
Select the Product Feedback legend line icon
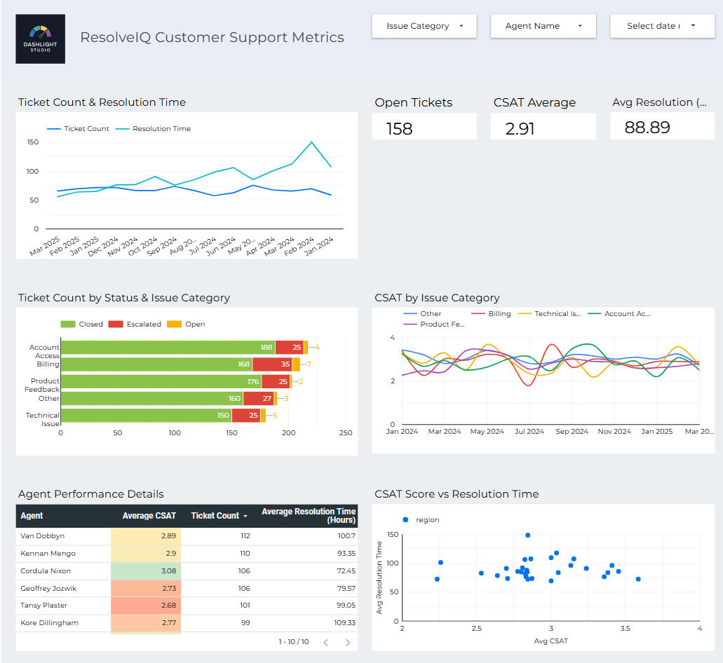click(x=410, y=324)
